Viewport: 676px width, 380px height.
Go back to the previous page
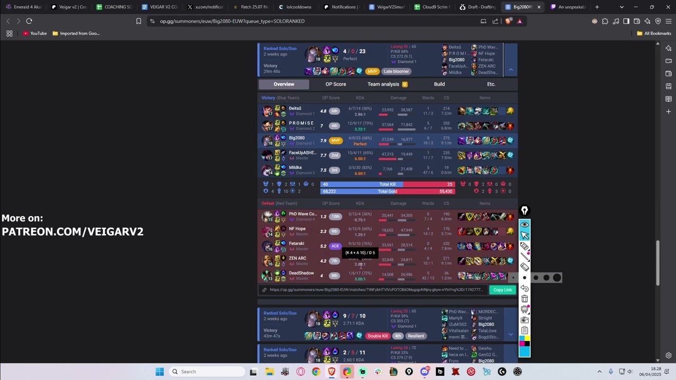click(x=8, y=21)
